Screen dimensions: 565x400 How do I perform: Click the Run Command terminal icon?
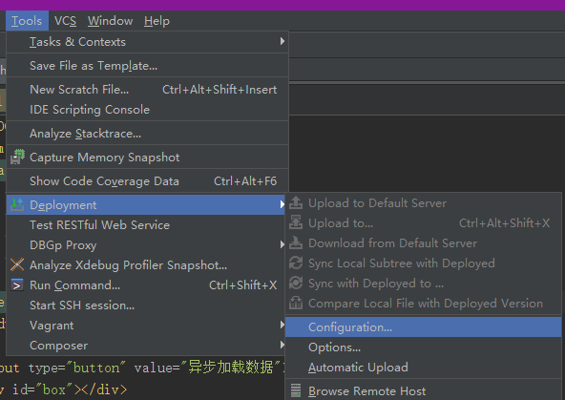pyautogui.click(x=17, y=285)
